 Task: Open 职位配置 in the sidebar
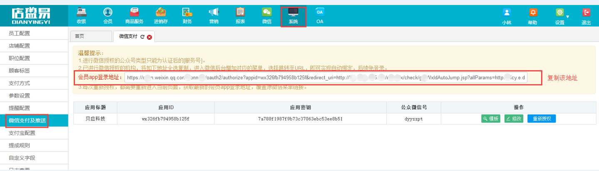click(34, 58)
